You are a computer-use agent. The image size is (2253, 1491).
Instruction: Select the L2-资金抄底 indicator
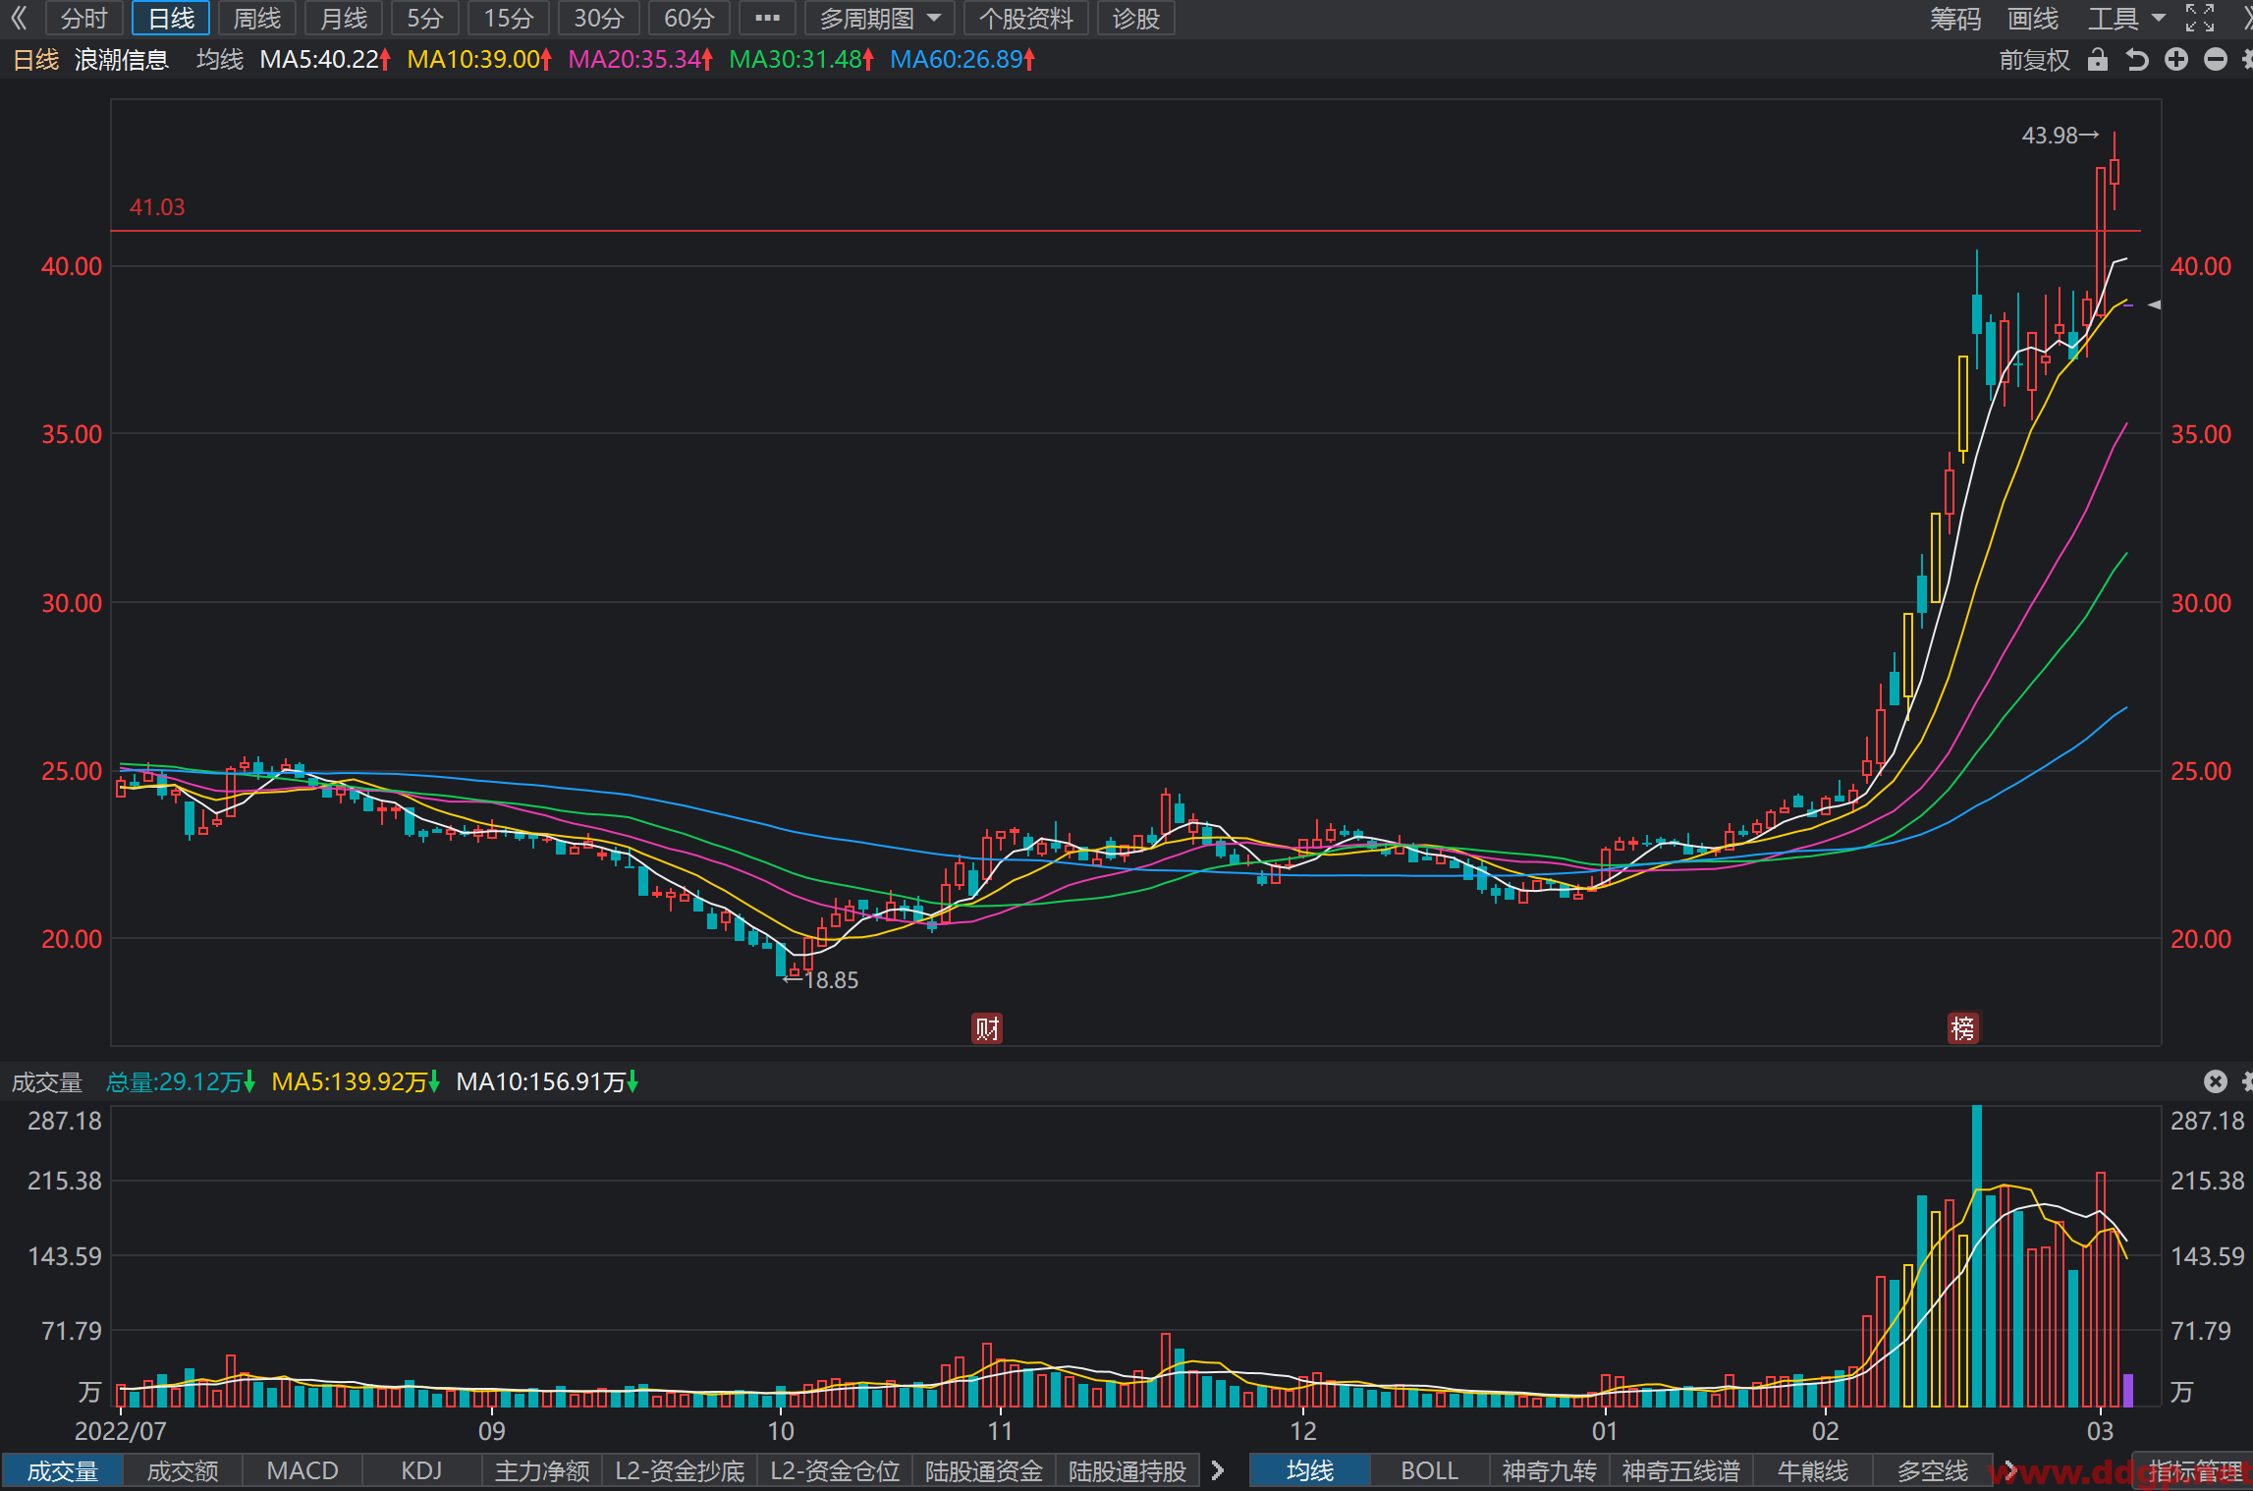click(680, 1471)
